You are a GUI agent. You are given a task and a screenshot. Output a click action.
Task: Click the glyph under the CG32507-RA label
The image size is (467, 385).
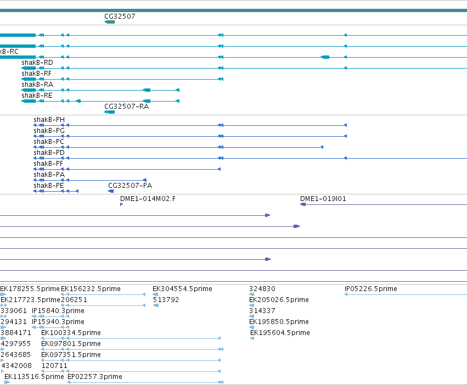[109, 112]
